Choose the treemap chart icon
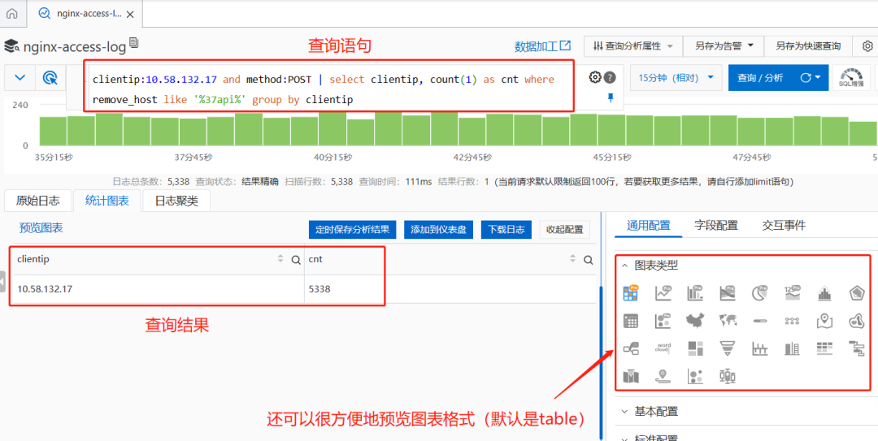This screenshot has width=878, height=441. (695, 348)
